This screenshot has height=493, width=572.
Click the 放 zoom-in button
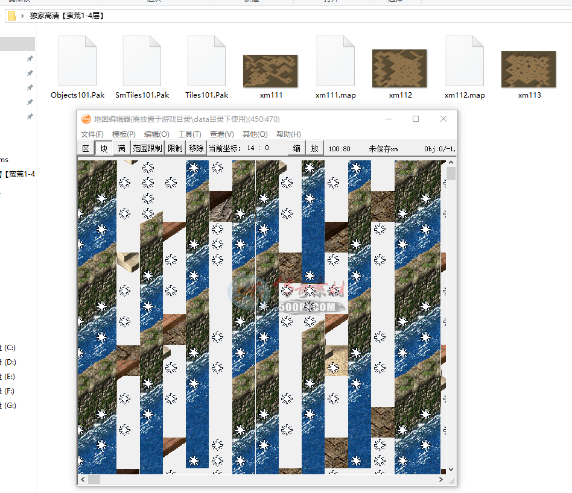click(315, 148)
